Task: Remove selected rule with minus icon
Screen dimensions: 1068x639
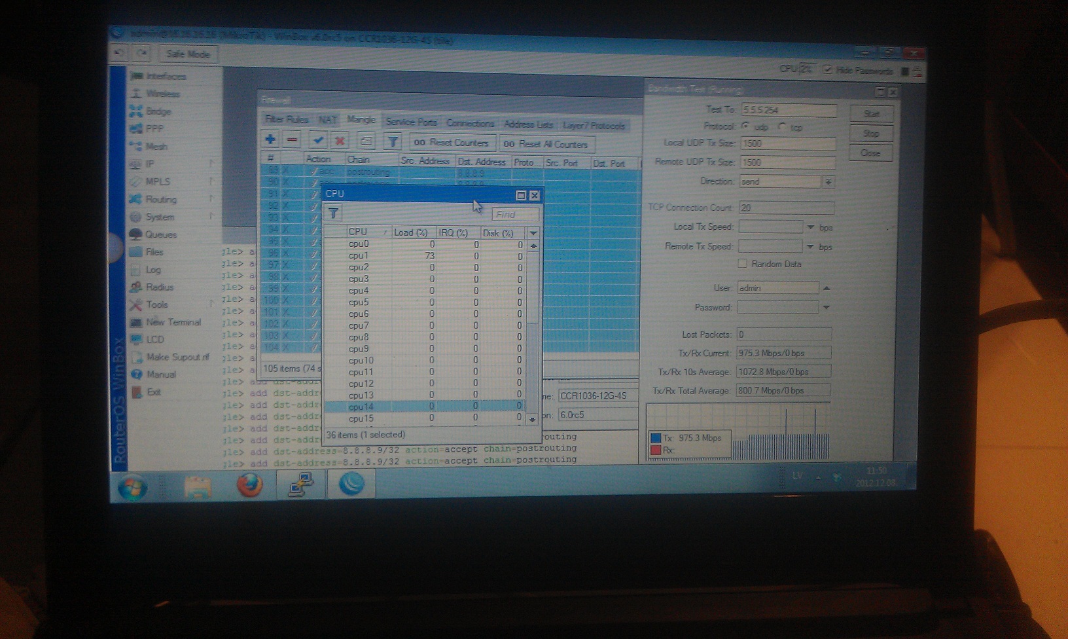Action: tap(292, 139)
